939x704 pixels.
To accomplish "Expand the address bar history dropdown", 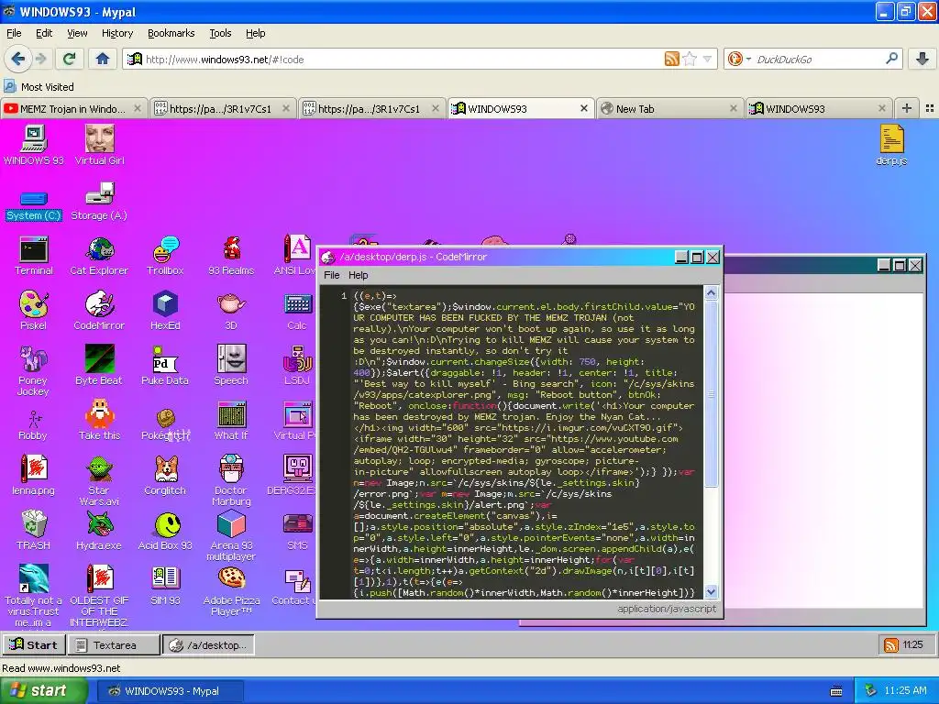I will [x=707, y=59].
